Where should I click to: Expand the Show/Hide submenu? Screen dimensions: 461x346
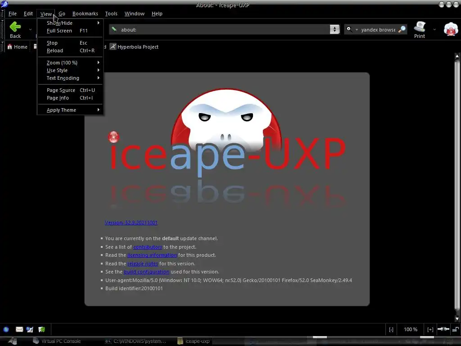coord(70,23)
